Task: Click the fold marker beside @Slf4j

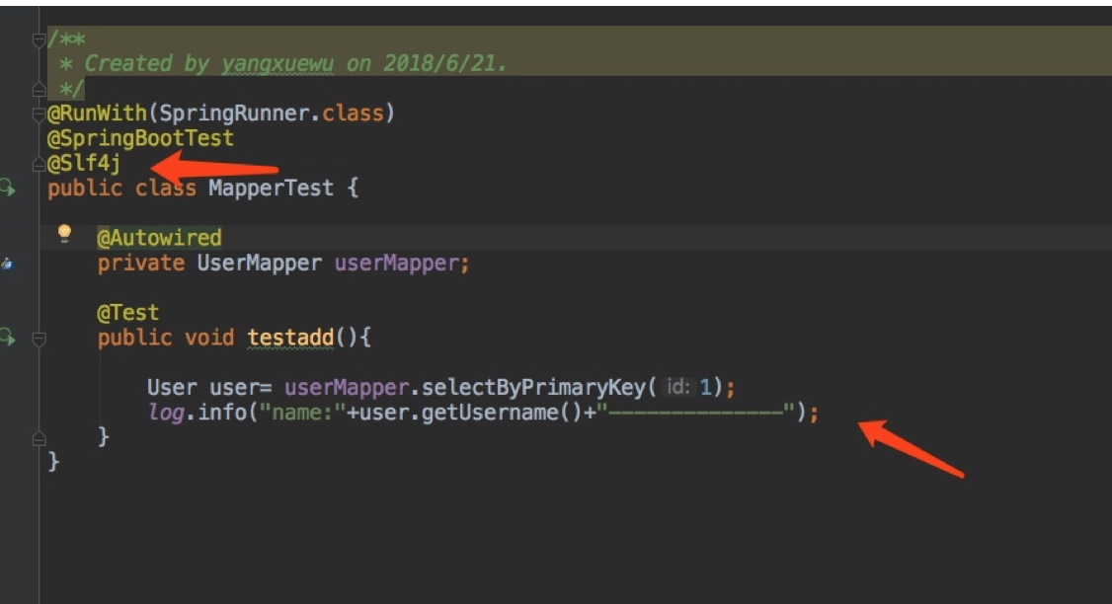Action: click(x=39, y=164)
